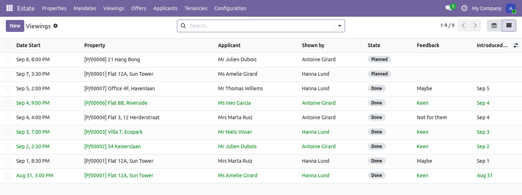Viewport: 522px width, 195px height.
Task: Select the Sep 3, 7:00 PM row checkbox
Action: click(x=8, y=132)
